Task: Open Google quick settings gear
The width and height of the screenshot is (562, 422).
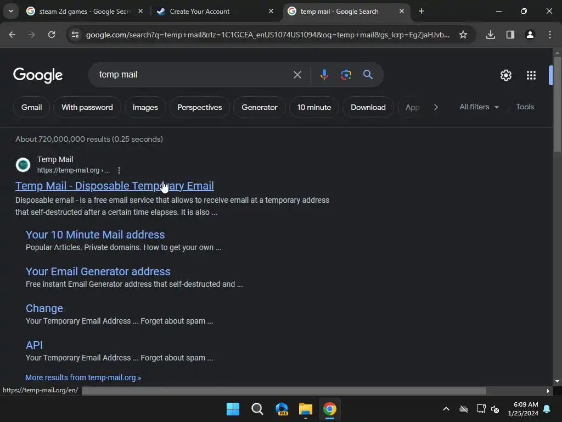Action: point(505,75)
